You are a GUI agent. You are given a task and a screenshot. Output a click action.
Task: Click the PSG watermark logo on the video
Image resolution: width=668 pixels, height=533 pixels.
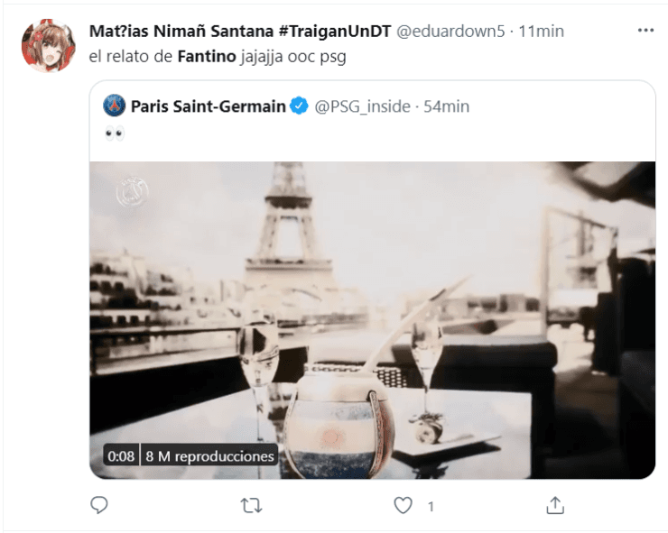132,191
